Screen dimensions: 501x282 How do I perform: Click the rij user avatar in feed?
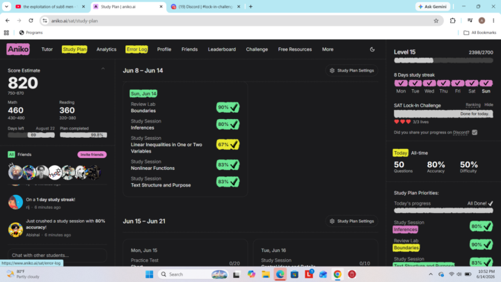coord(15,202)
